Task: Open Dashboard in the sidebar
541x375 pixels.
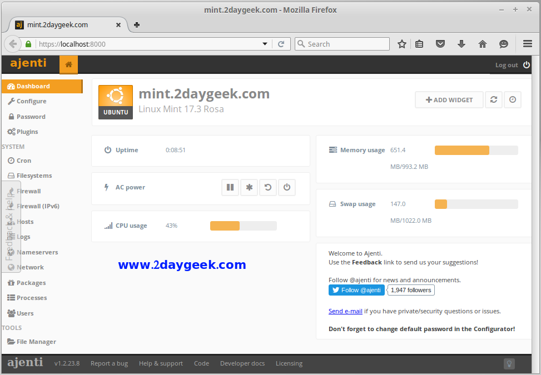Action: pos(42,86)
